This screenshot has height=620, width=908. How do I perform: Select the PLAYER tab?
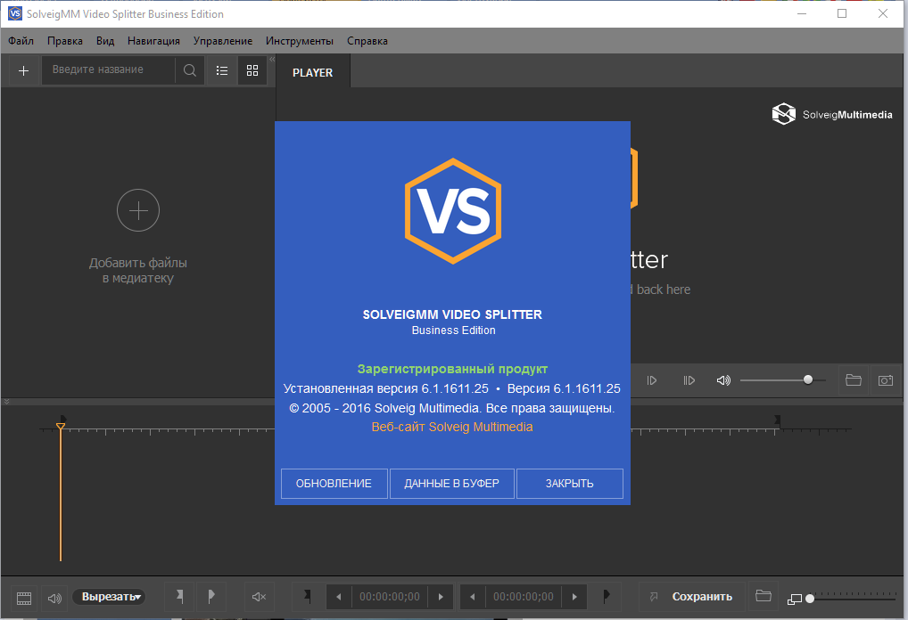[x=312, y=73]
